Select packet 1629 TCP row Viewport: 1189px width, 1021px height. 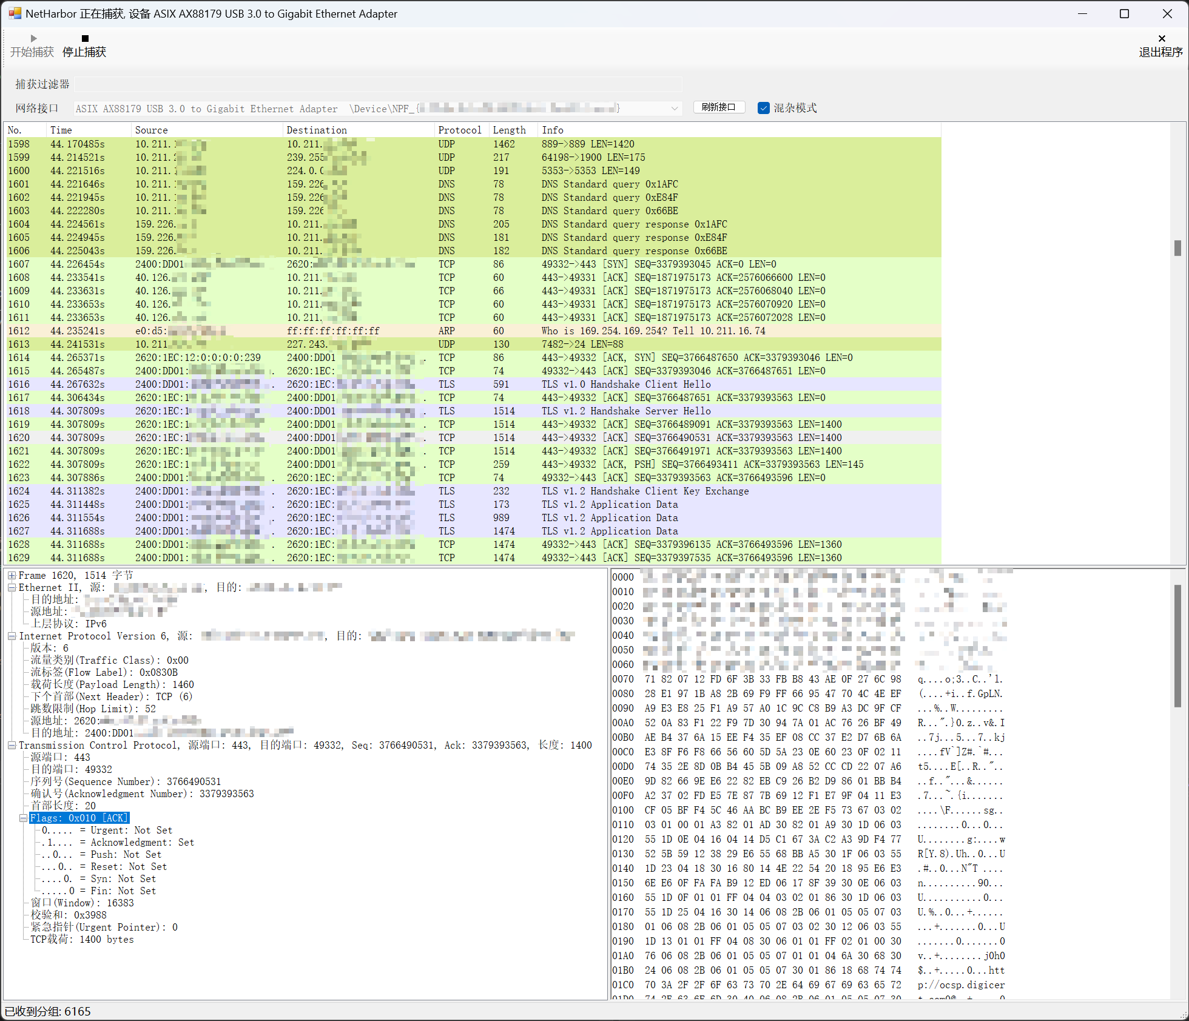[473, 558]
